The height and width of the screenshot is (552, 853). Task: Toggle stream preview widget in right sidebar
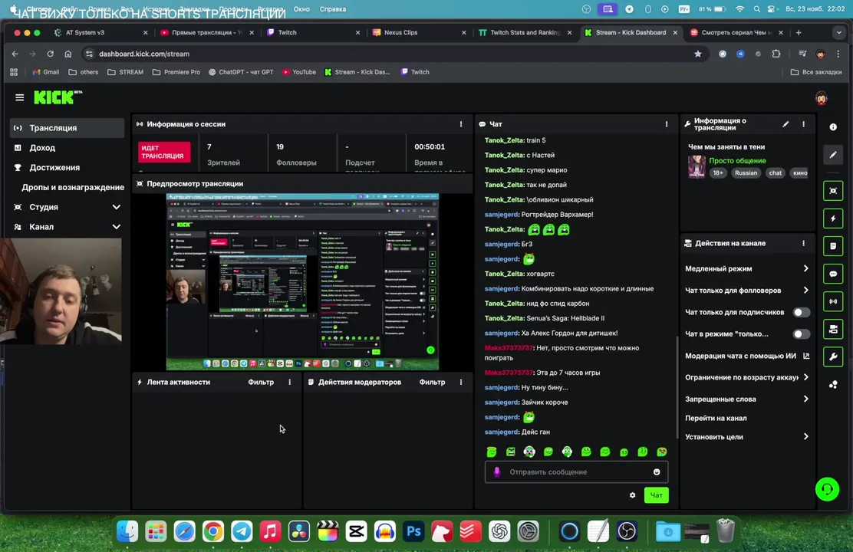click(x=833, y=191)
